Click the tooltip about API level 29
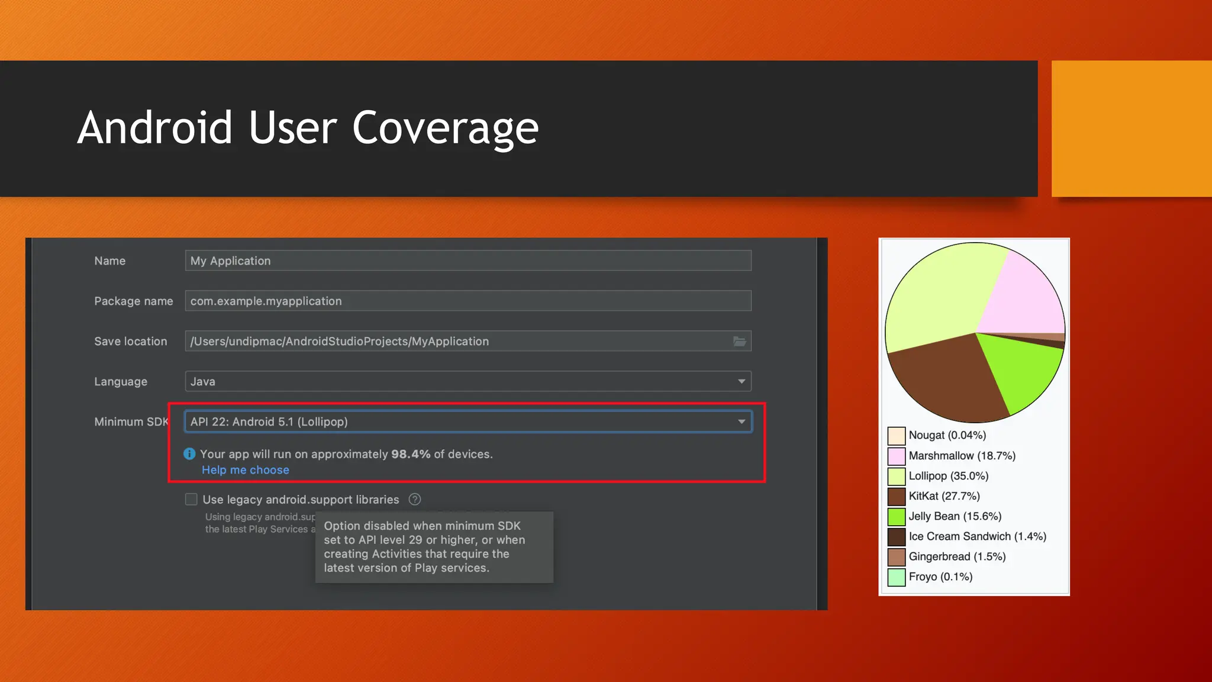 (x=434, y=547)
